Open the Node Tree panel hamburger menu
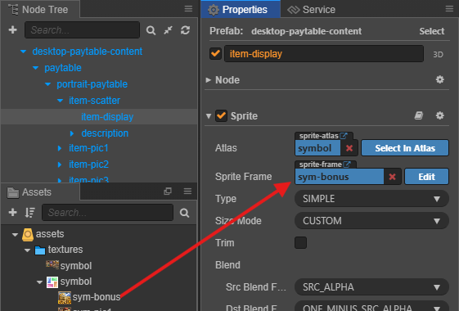 [188, 9]
